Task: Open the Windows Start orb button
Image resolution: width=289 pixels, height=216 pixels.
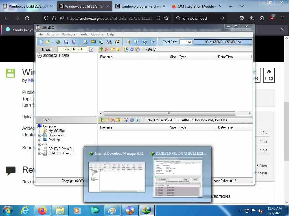Action: pyautogui.click(x=8, y=210)
